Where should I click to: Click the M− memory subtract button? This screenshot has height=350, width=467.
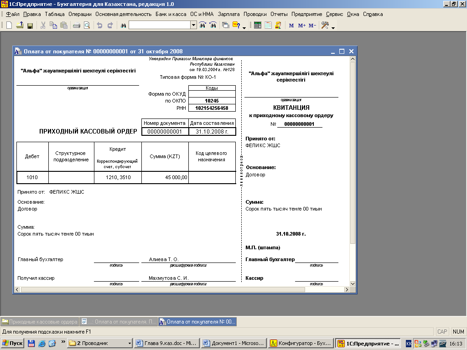(x=312, y=26)
